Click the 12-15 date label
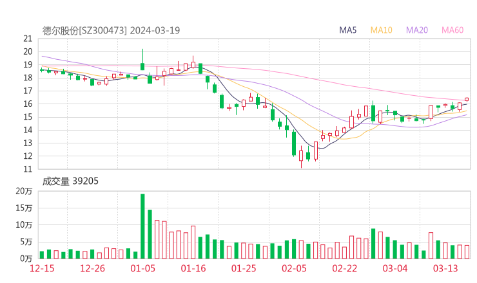 [42, 268]
